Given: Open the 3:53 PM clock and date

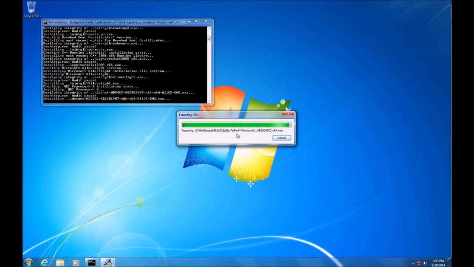Looking at the screenshot, I should [438, 263].
